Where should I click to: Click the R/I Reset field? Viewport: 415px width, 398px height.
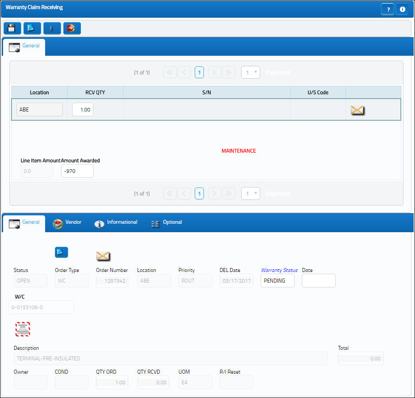click(x=236, y=382)
